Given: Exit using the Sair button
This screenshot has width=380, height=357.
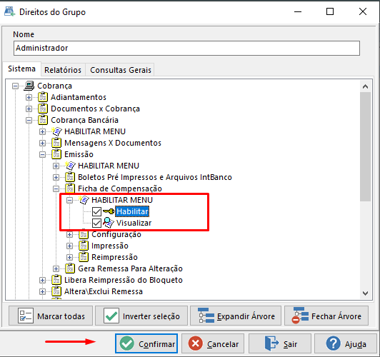Looking at the screenshot, I should [280, 343].
